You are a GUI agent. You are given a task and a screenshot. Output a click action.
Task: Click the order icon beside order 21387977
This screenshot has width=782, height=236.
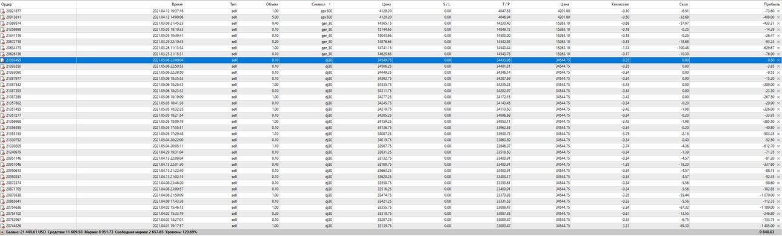point(3,78)
